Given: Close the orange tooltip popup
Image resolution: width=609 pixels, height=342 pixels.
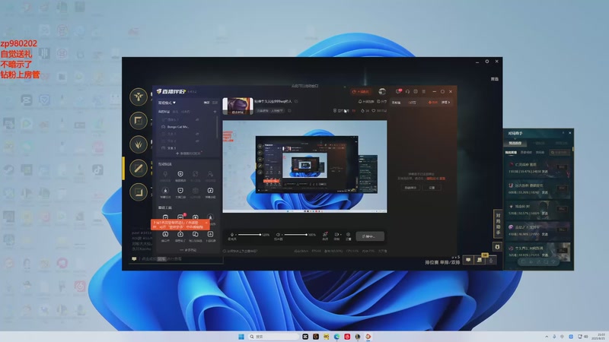Looking at the screenshot, I should [206, 223].
